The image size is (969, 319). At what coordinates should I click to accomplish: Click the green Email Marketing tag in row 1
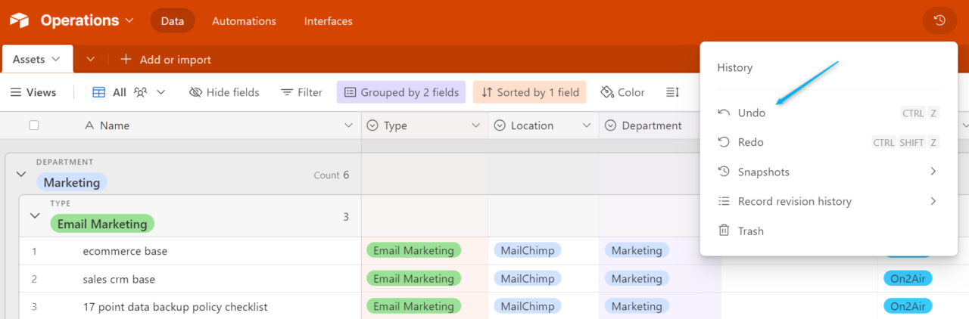(413, 251)
